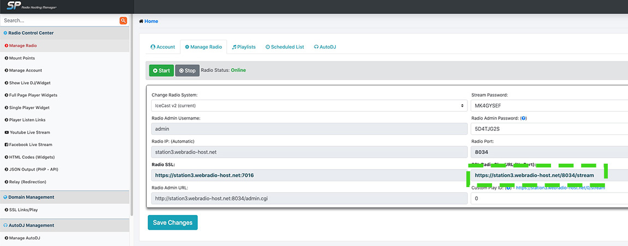Open the Change Radio System dropdown
This screenshot has height=246, width=628.
(309, 105)
